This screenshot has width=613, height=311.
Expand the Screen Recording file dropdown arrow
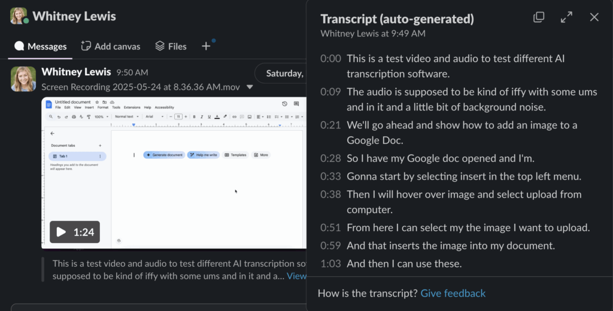(250, 87)
